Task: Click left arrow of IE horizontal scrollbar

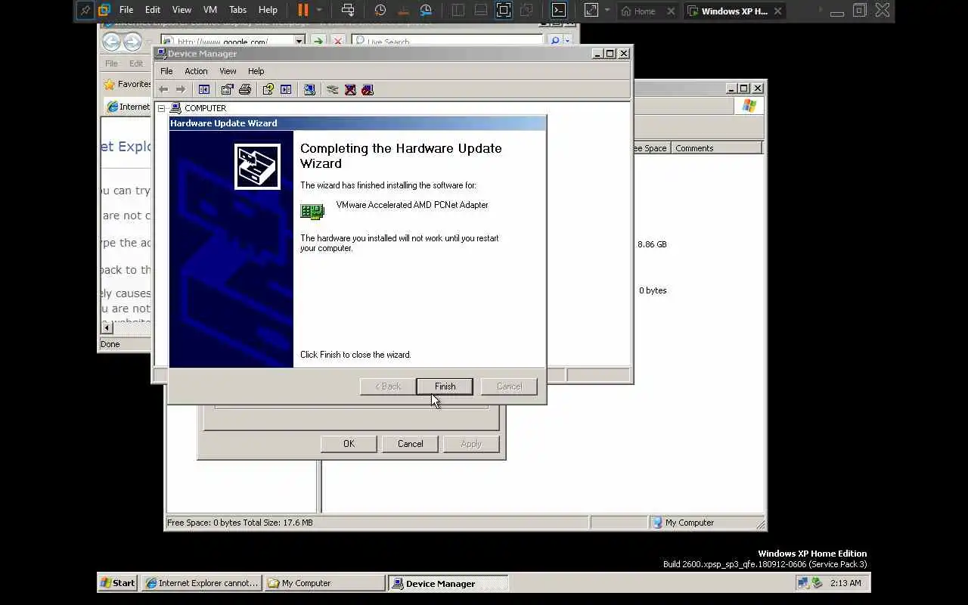Action: tap(107, 327)
